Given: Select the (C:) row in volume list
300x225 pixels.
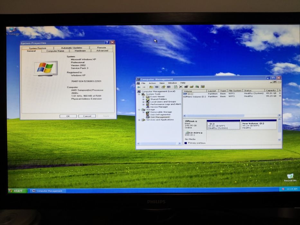Looking at the screenshot, I should (232, 94).
